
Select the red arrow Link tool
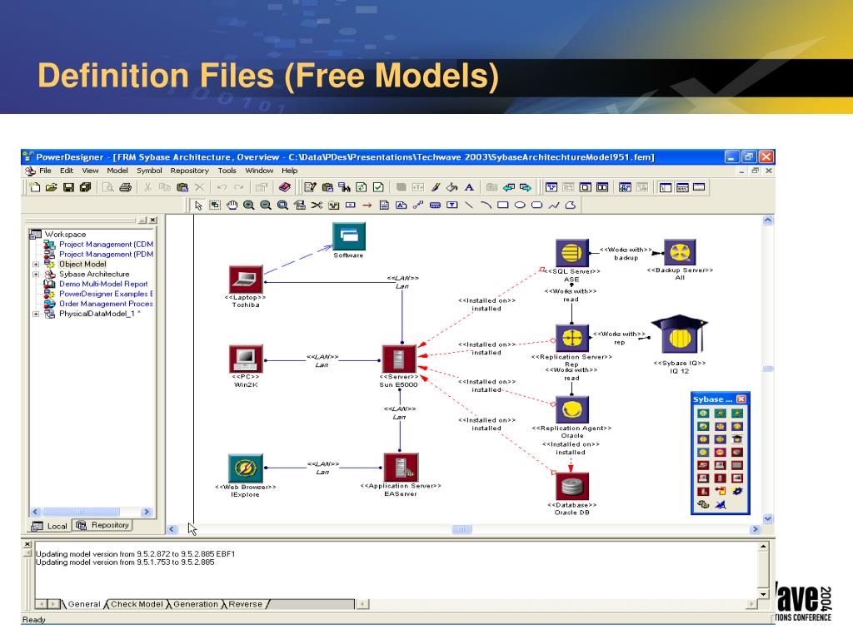click(367, 206)
